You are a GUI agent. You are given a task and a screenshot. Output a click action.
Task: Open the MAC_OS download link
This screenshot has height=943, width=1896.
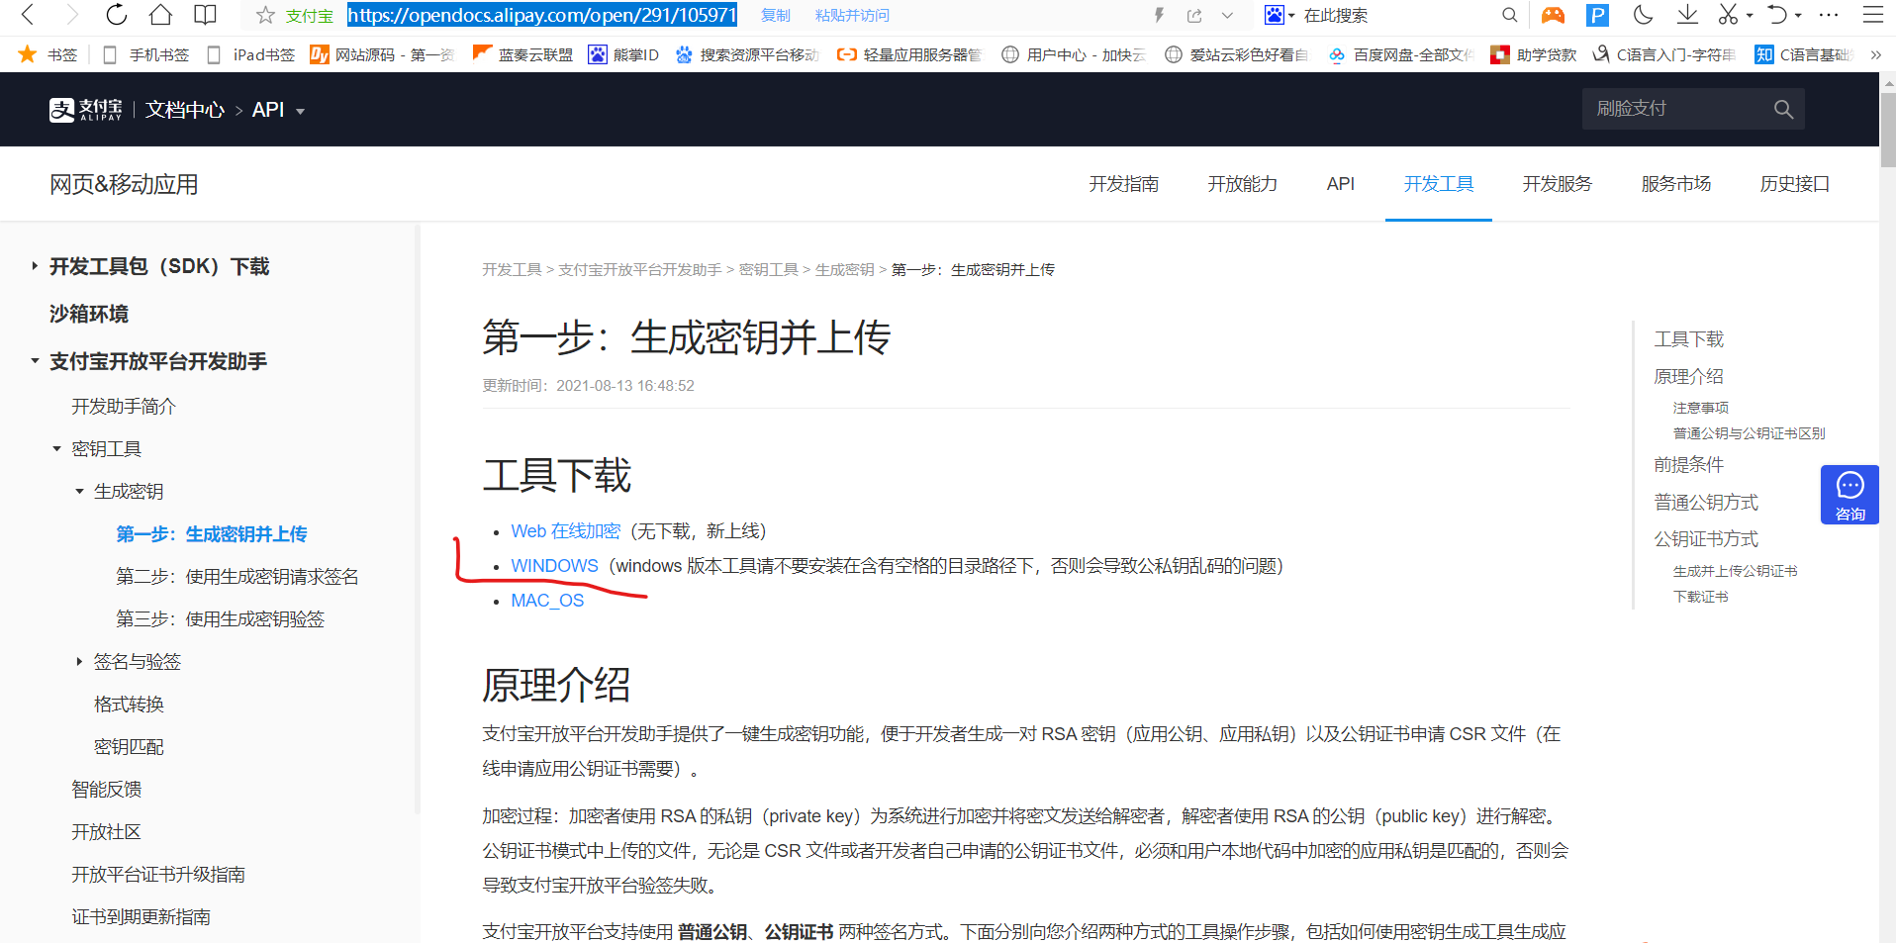546,600
